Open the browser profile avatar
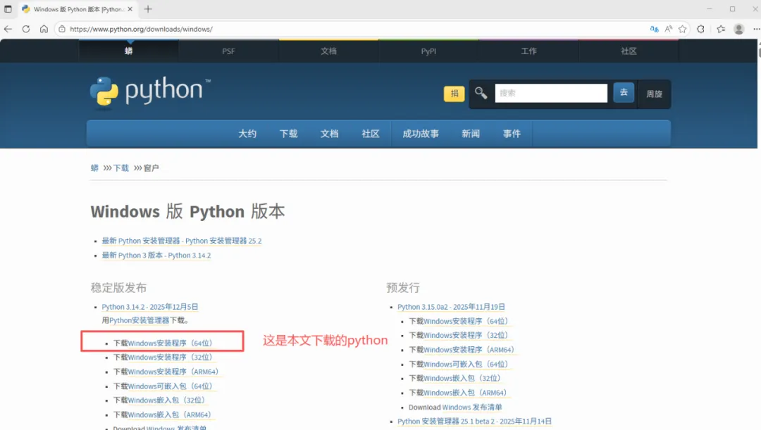Image resolution: width=761 pixels, height=430 pixels. (x=738, y=29)
